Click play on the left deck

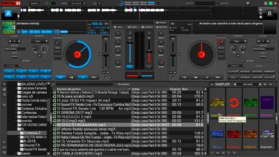[x=83, y=78]
